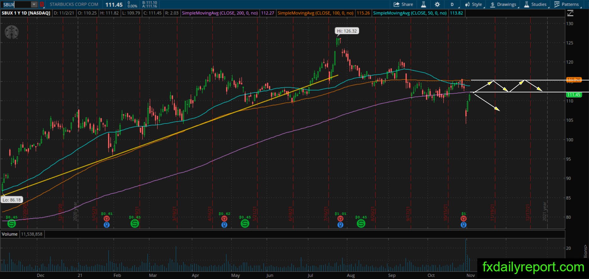Click the $0.45 dividend icon in May
This screenshot has height=279, width=589.
245,223
